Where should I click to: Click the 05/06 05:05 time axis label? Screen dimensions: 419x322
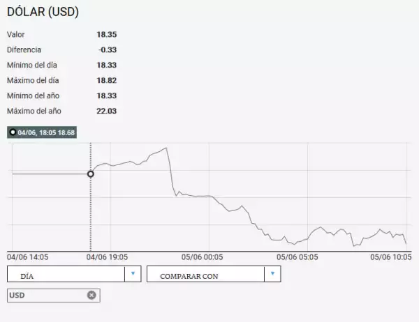[297, 257]
